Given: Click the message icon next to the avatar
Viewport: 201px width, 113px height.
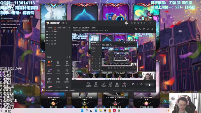Looking at the screenshot, I should [132, 23].
